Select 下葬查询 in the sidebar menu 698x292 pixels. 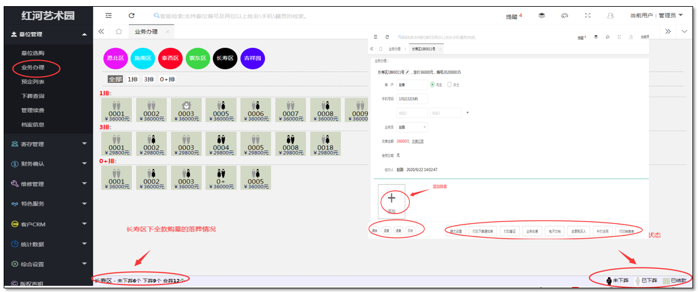click(x=33, y=96)
